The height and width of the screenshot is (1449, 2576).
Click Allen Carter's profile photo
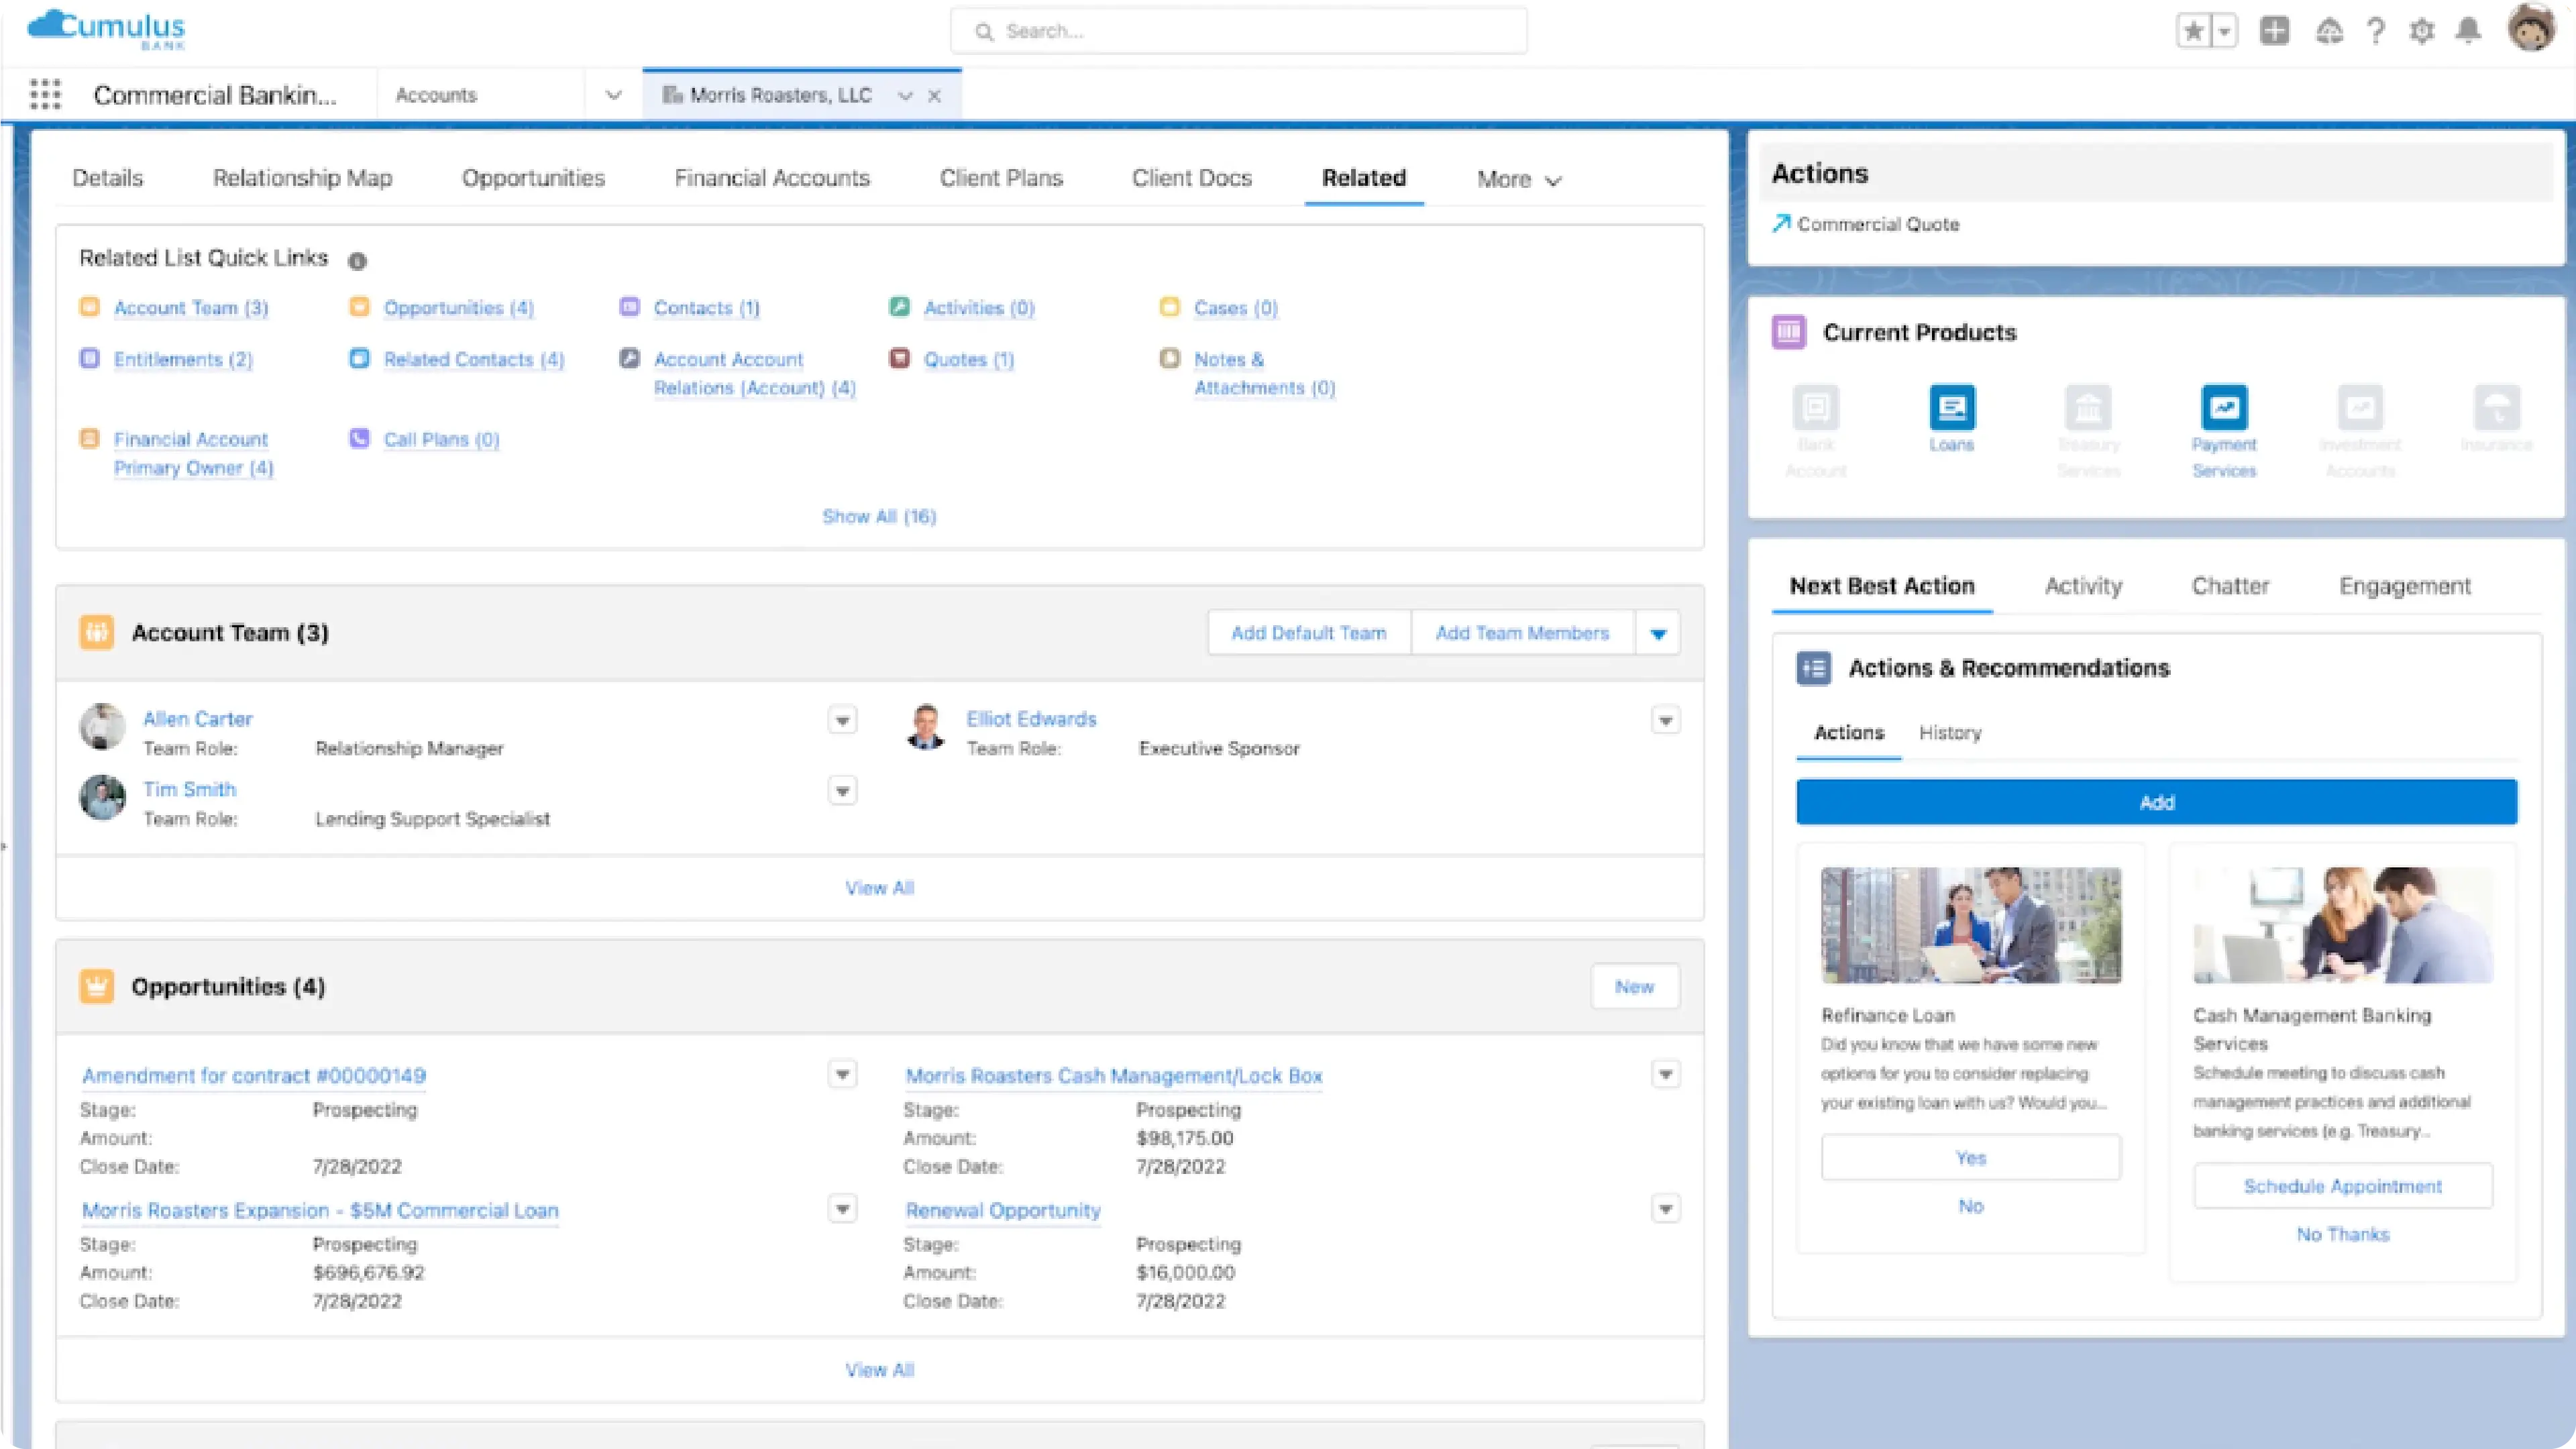click(102, 727)
